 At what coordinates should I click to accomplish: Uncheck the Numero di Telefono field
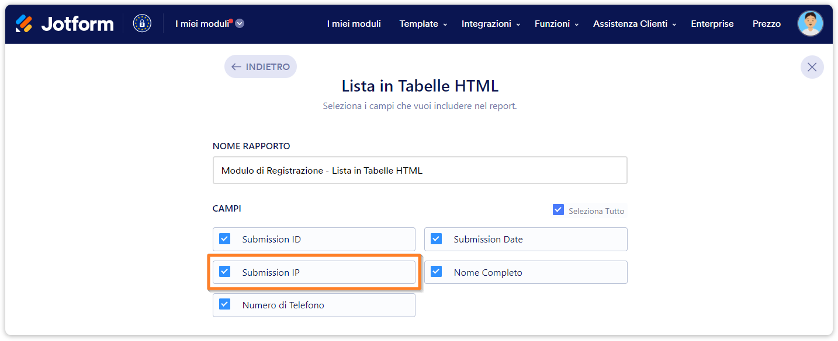click(225, 304)
